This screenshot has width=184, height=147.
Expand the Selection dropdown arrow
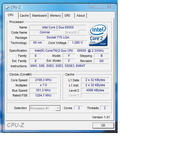tap(58, 108)
